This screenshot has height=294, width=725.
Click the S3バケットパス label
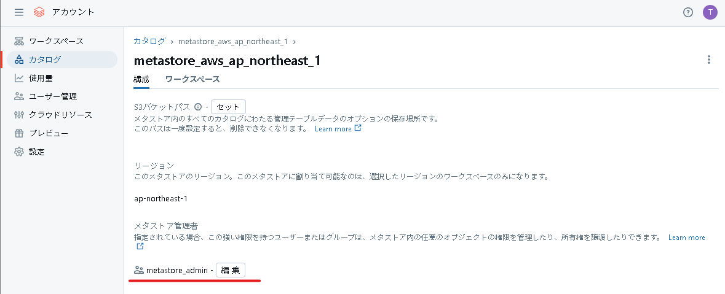point(162,107)
